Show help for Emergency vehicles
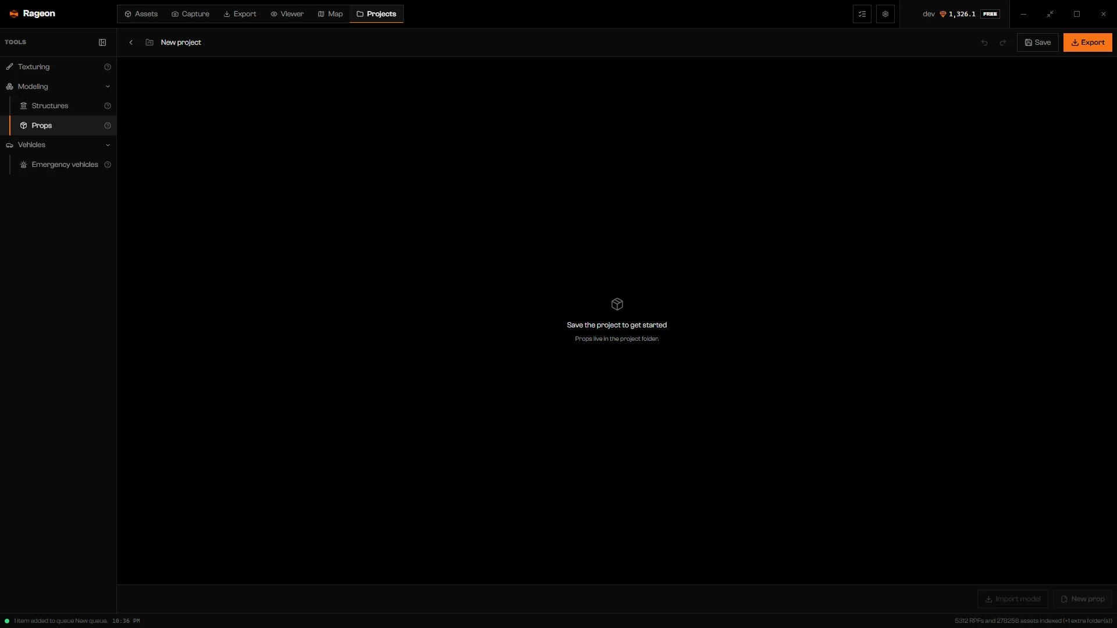Viewport: 1117px width, 628px height. pos(108,165)
